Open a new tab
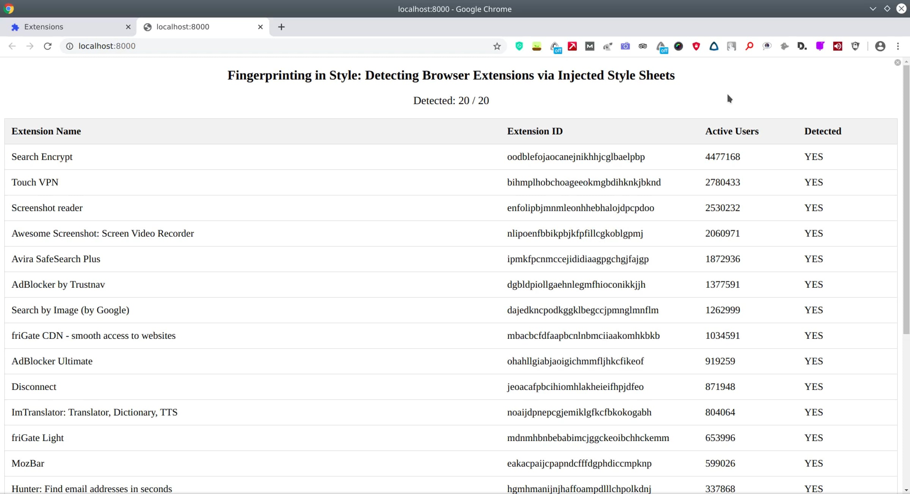 pos(281,27)
